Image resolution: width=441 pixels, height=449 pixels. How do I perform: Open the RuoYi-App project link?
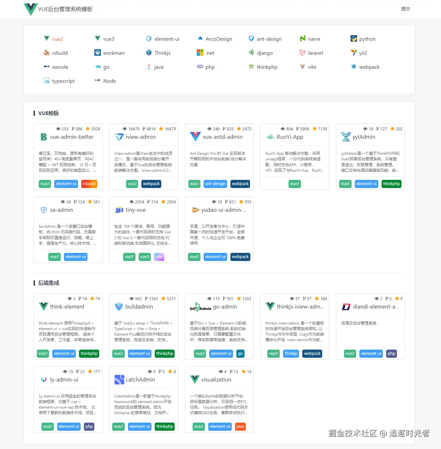[x=290, y=137]
